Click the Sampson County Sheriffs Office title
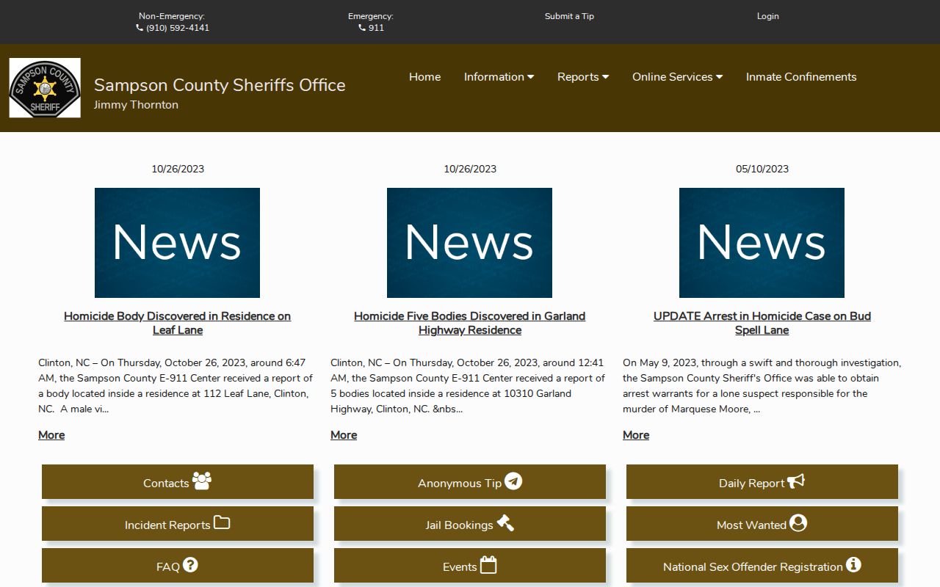 click(220, 85)
